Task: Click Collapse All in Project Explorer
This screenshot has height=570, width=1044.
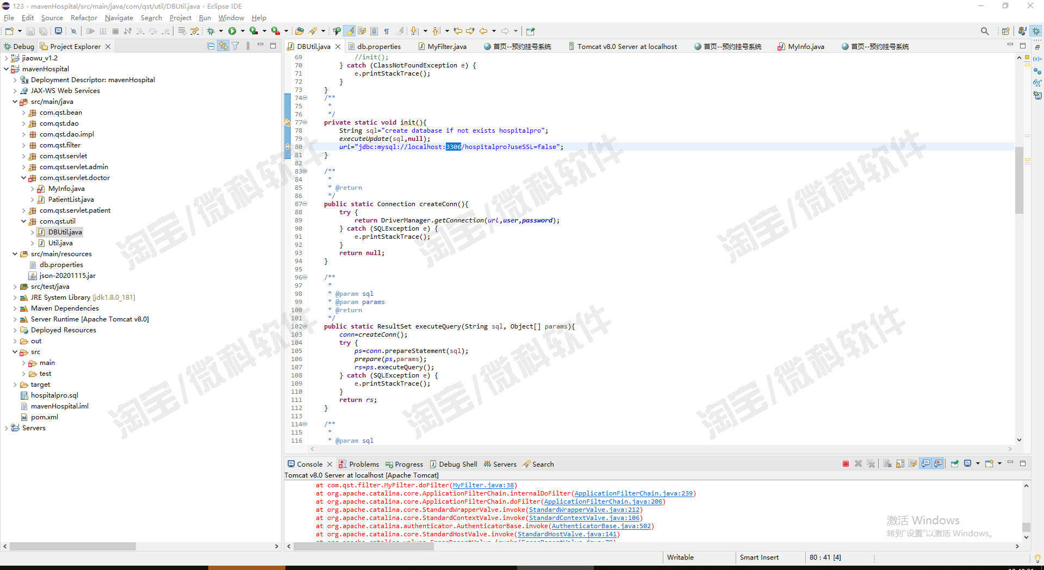Action: pyautogui.click(x=211, y=46)
